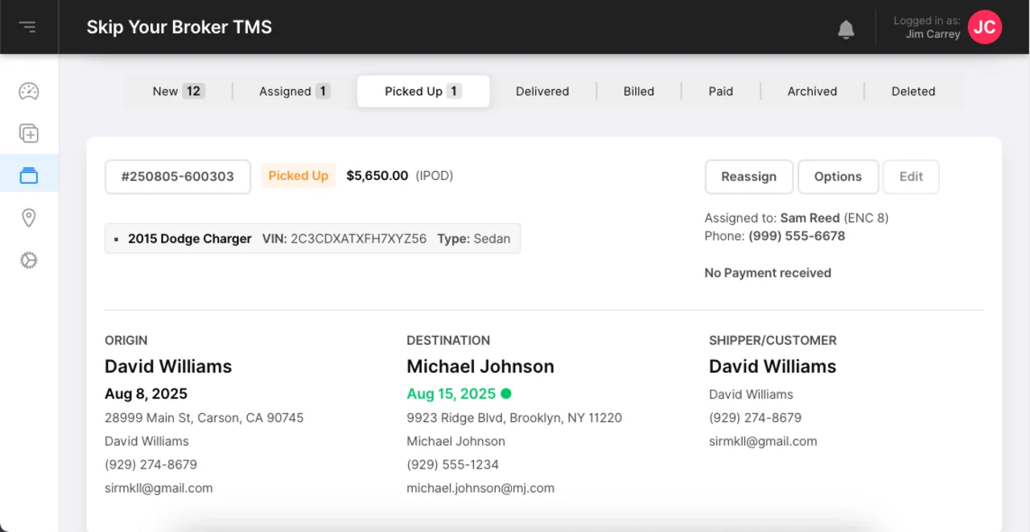Open the Archived tab
This screenshot has height=532, width=1030.
click(x=811, y=91)
